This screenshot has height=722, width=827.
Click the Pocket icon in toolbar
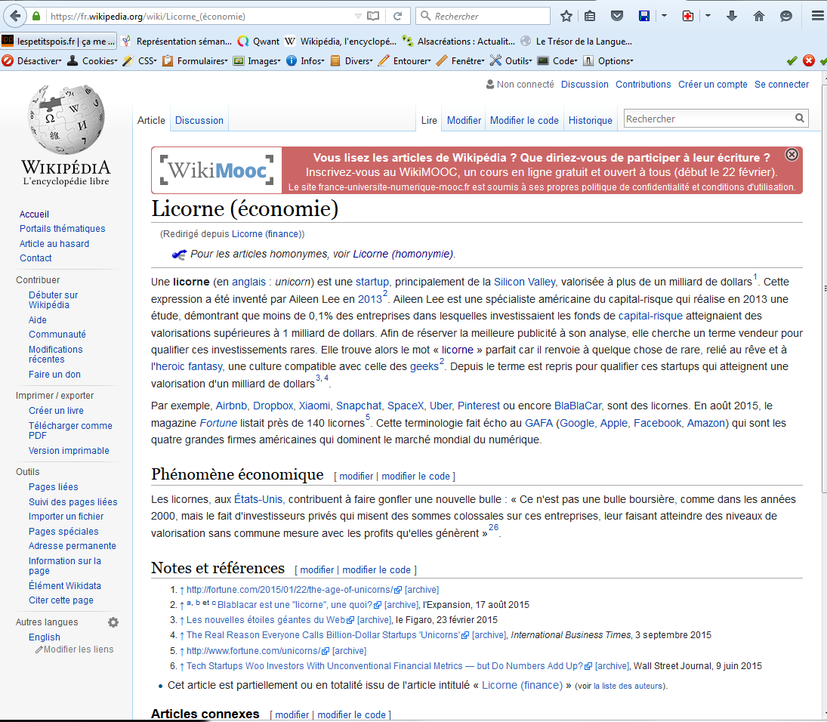[x=617, y=16]
